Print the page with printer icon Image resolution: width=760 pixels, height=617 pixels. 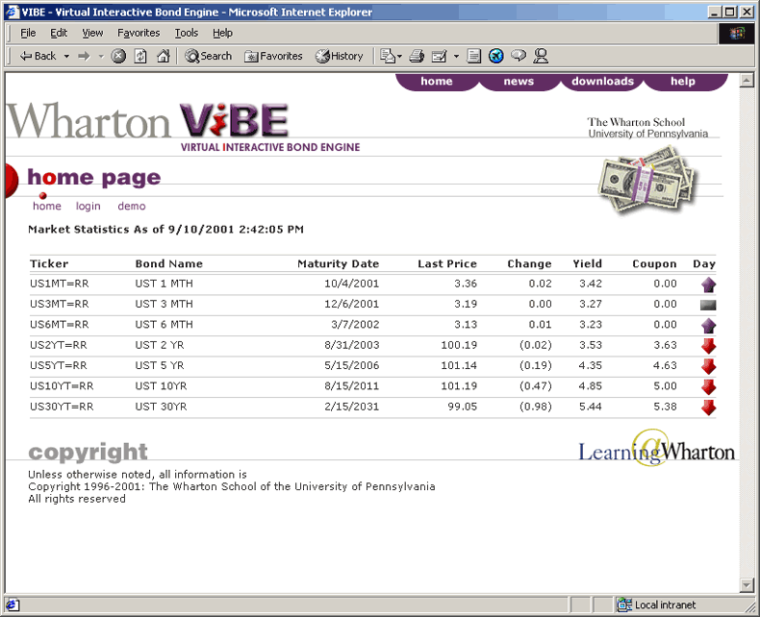tap(417, 56)
